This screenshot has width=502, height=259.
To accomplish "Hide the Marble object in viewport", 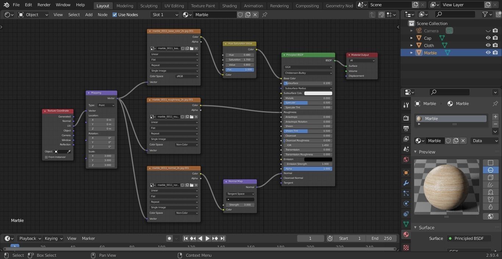I will point(488,53).
